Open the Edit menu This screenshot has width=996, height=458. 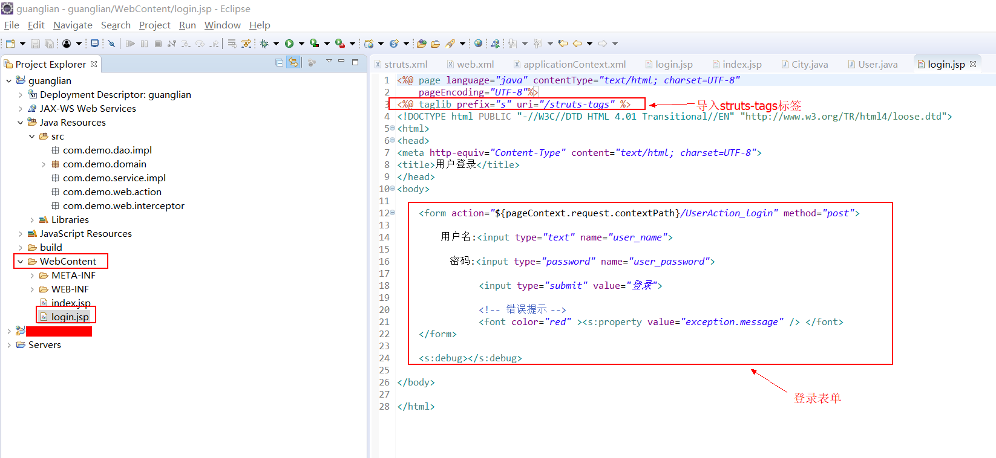coord(36,25)
